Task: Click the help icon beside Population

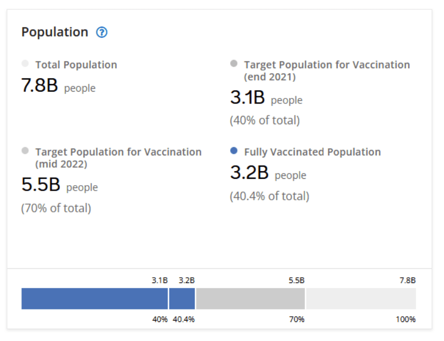Action: 101,33
